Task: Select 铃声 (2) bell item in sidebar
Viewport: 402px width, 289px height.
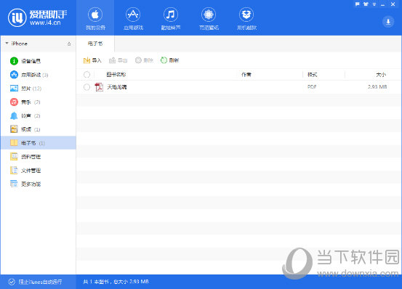Action: (39, 115)
